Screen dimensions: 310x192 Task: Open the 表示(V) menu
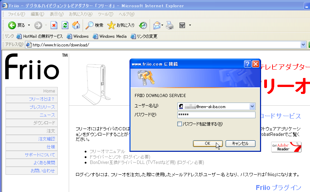tap(57, 14)
